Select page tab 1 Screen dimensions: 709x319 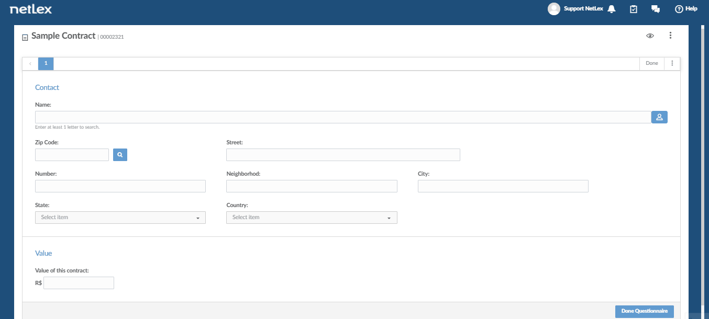pyautogui.click(x=46, y=64)
